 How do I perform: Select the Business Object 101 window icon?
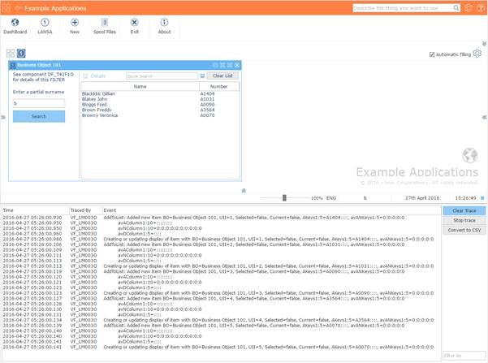pyautogui.click(x=21, y=54)
